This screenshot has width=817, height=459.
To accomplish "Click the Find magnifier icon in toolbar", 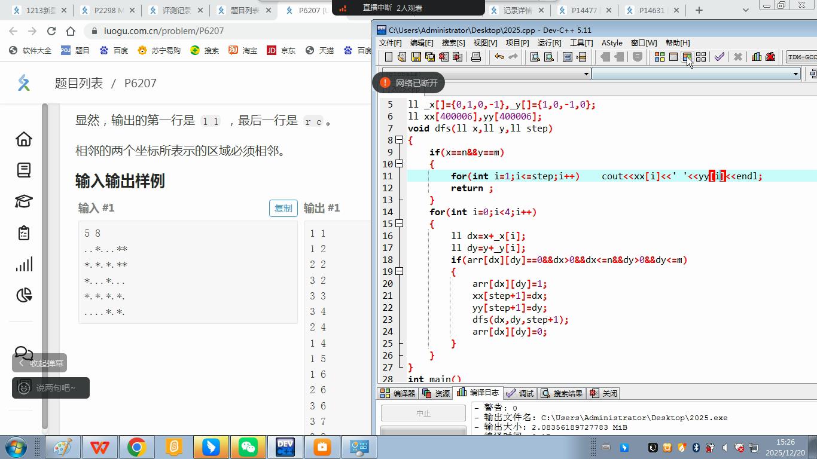I will [x=535, y=57].
